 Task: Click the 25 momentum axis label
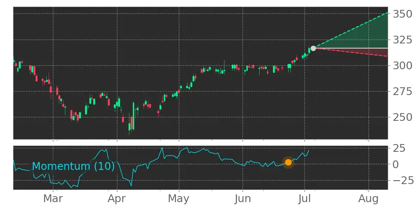(x=400, y=148)
